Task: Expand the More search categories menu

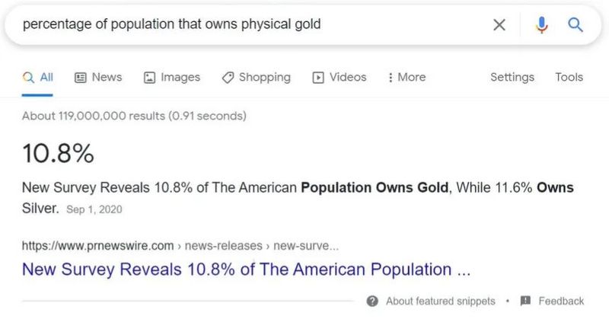Action: 407,77
